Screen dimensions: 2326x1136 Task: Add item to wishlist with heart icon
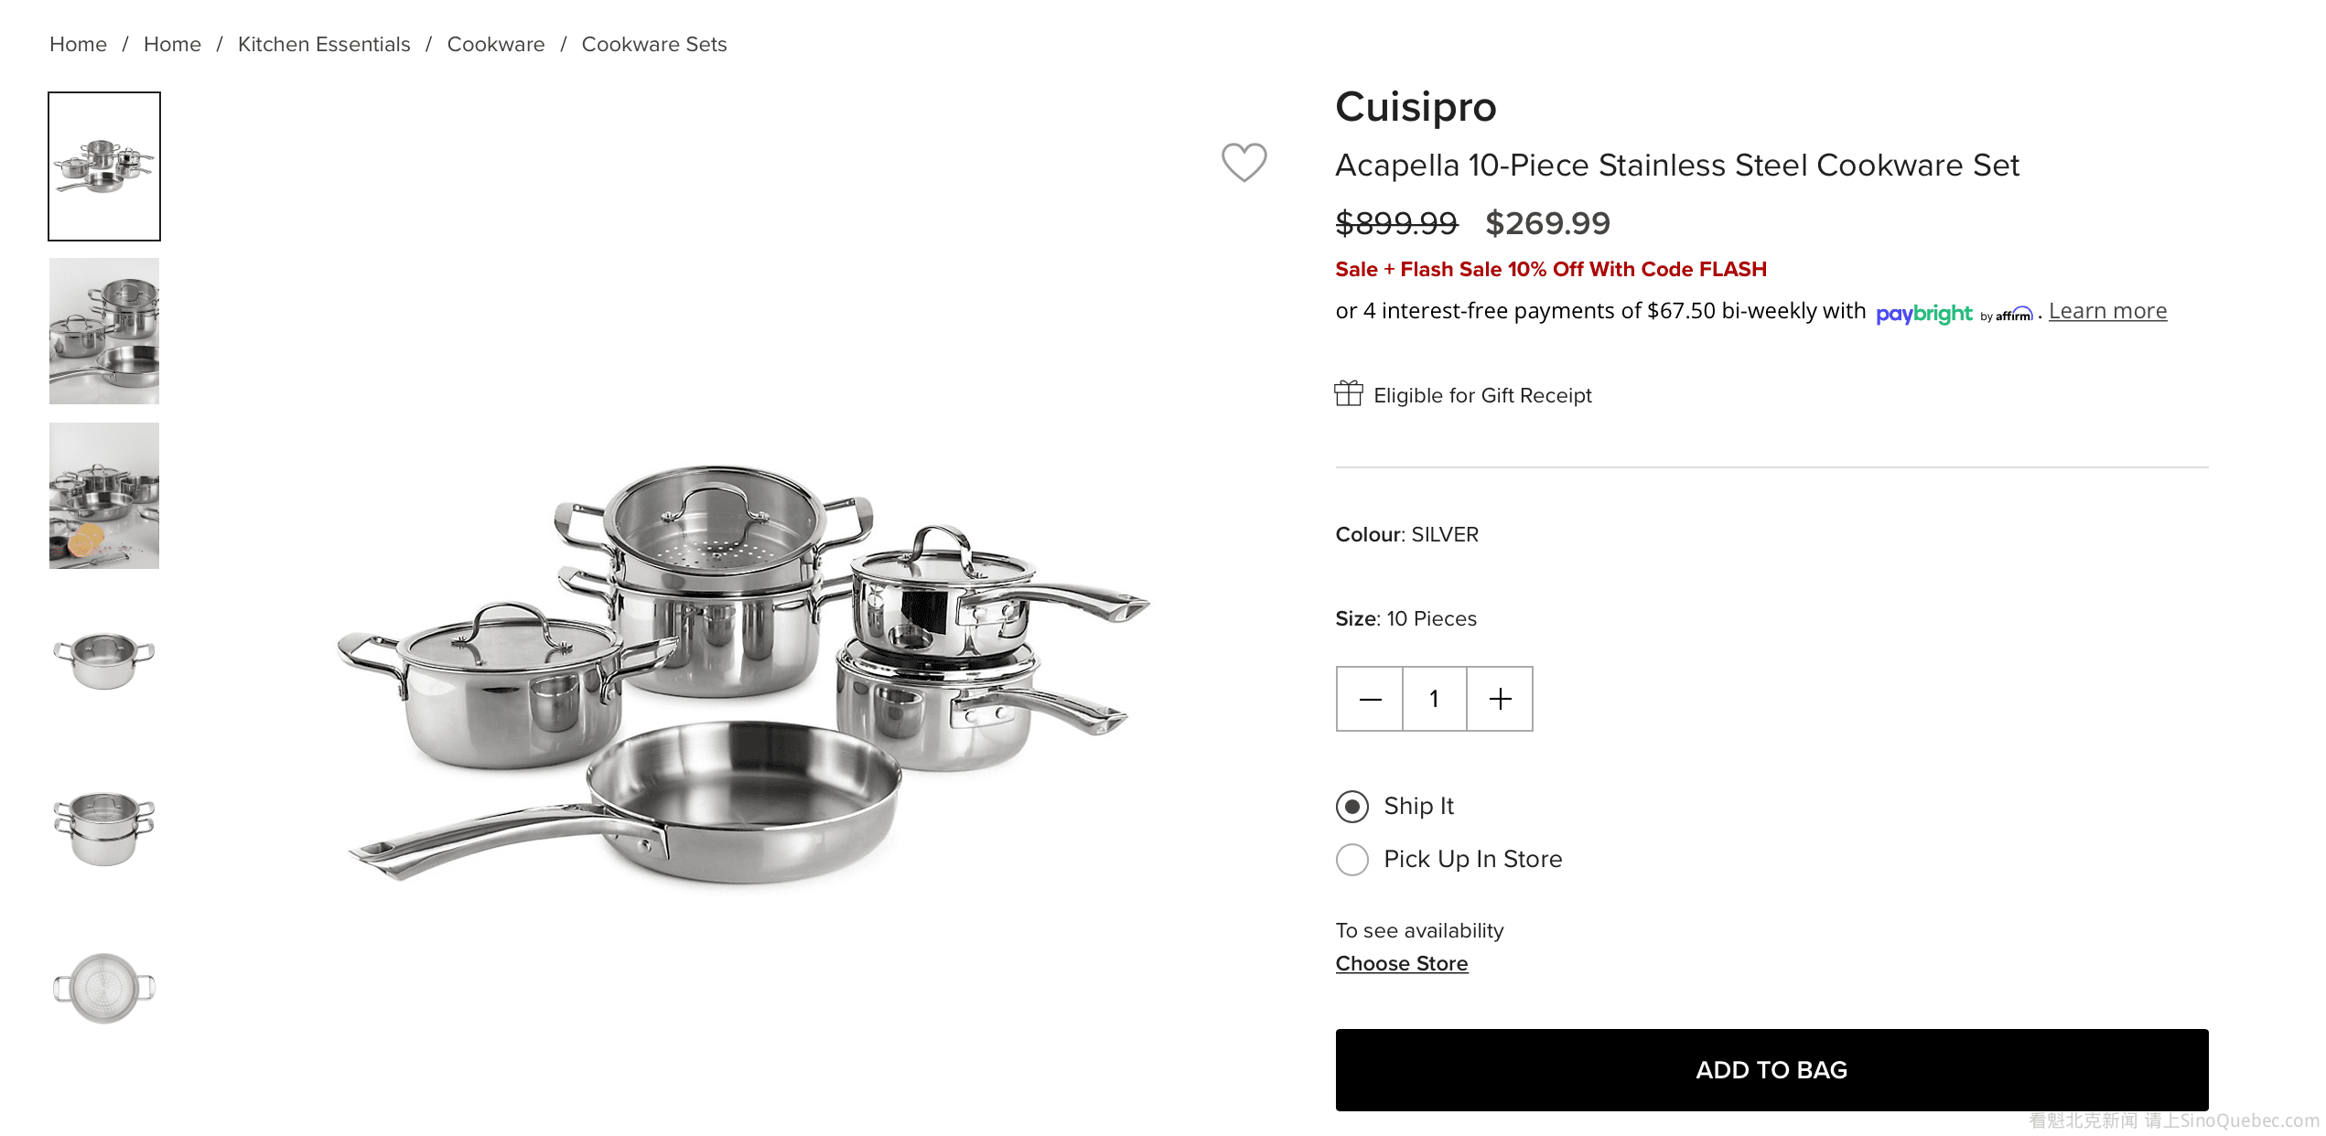click(1244, 162)
